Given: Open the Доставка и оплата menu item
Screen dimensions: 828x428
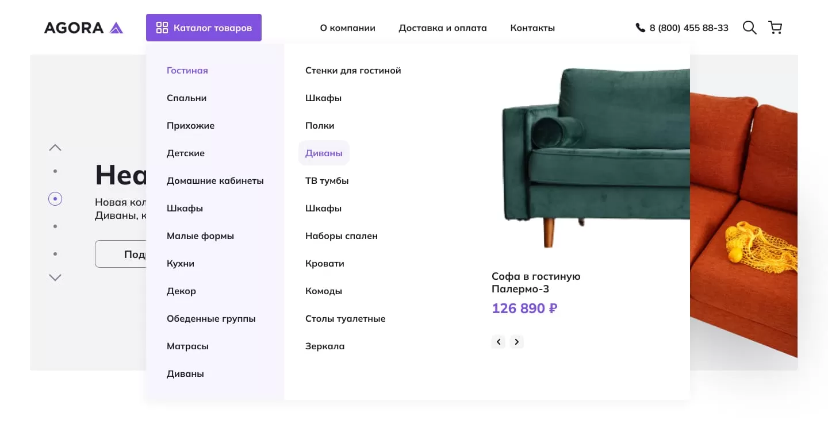Looking at the screenshot, I should tap(443, 27).
